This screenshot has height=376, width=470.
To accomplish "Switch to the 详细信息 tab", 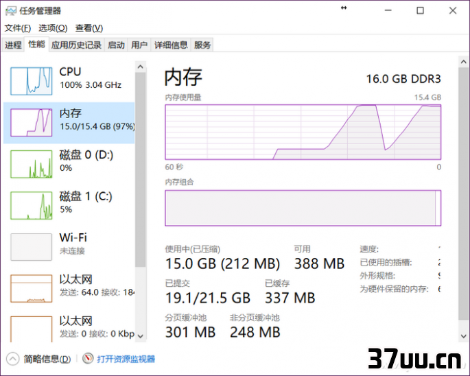I will pyautogui.click(x=171, y=45).
